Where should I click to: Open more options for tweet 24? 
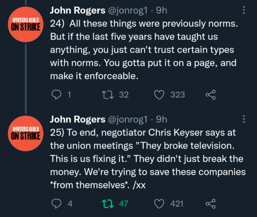245,10
